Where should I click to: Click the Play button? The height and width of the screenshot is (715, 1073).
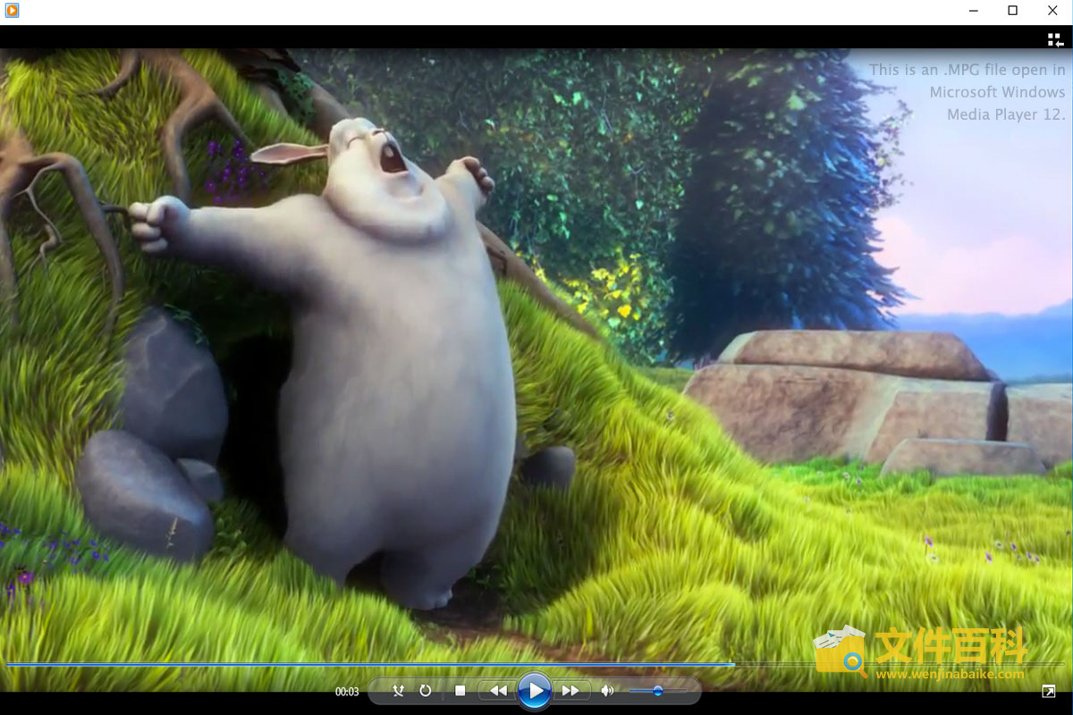tap(534, 690)
